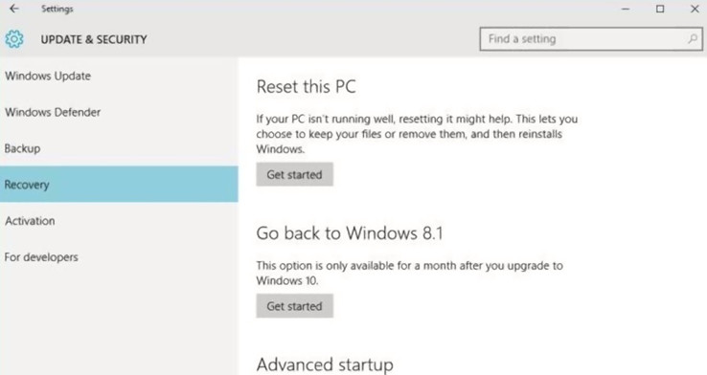Go back using the arrow icon
Image resolution: width=707 pixels, height=375 pixels.
tap(14, 9)
